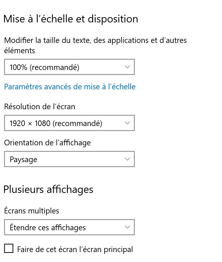Screen dimensions: 222x262
Task: Click the 'Écrans multiples' label
Action: click(x=31, y=211)
